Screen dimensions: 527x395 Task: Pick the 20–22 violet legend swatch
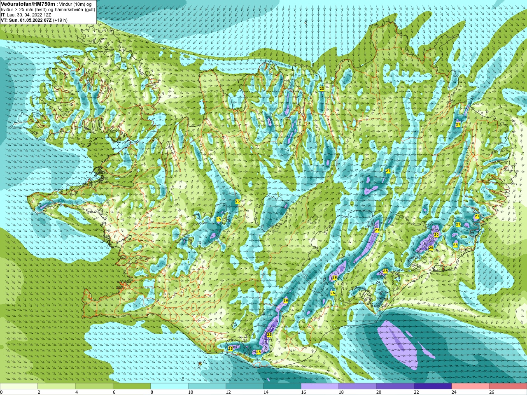point(395,386)
